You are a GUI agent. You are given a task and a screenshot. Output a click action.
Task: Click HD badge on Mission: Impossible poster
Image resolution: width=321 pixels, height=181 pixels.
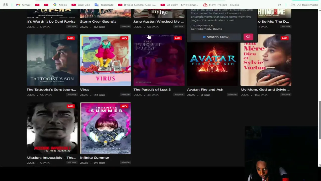pyautogui.click(x=71, y=106)
